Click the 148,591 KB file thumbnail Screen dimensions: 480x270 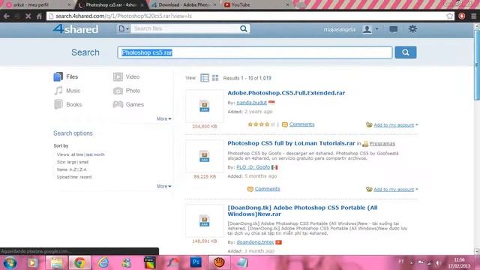click(x=205, y=220)
